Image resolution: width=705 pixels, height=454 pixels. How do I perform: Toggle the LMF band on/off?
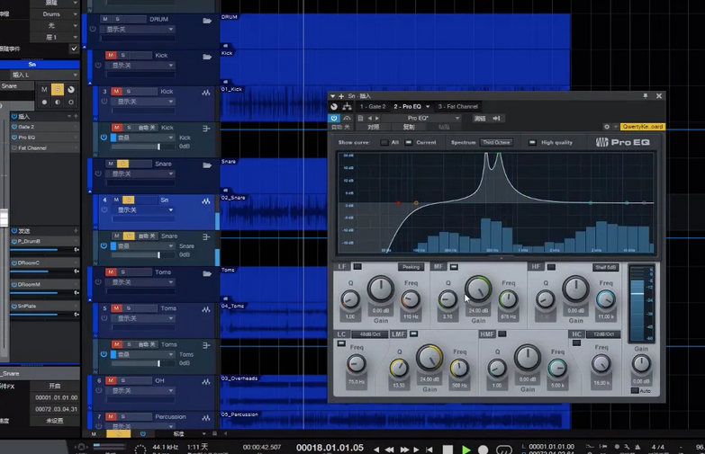tap(413, 334)
